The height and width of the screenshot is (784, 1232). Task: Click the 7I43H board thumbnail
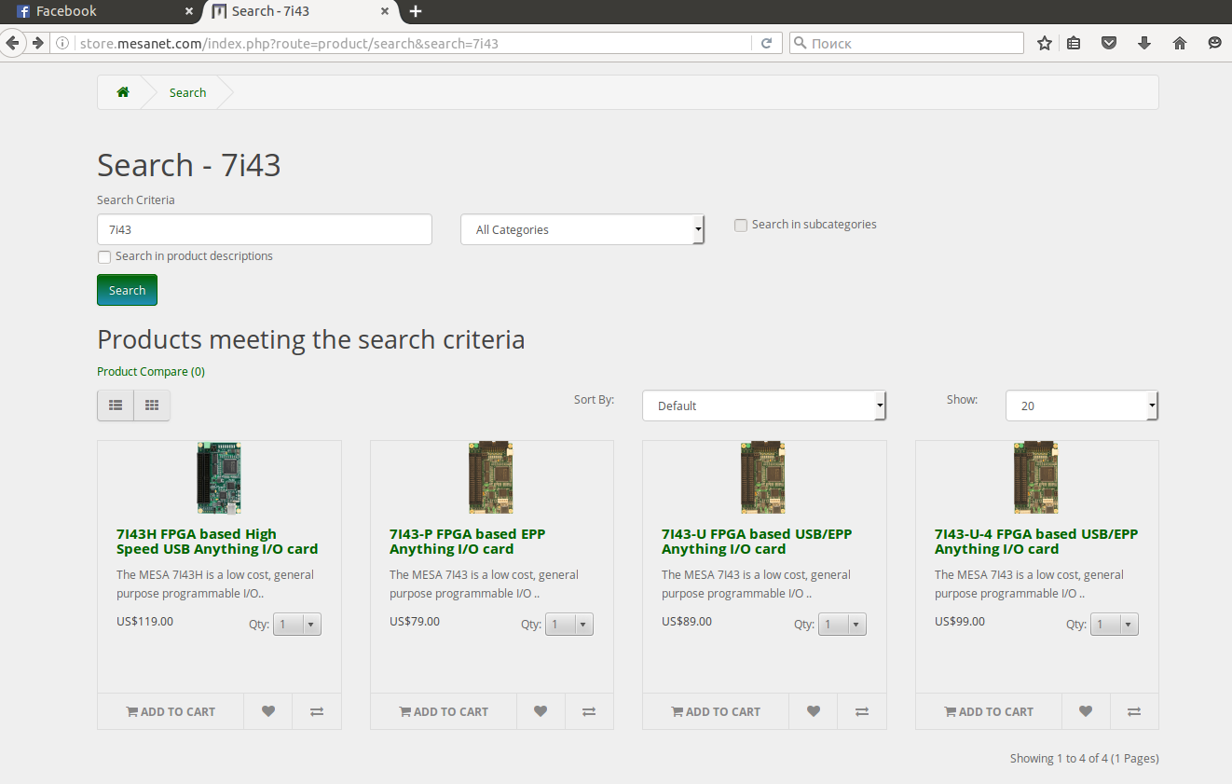219,478
